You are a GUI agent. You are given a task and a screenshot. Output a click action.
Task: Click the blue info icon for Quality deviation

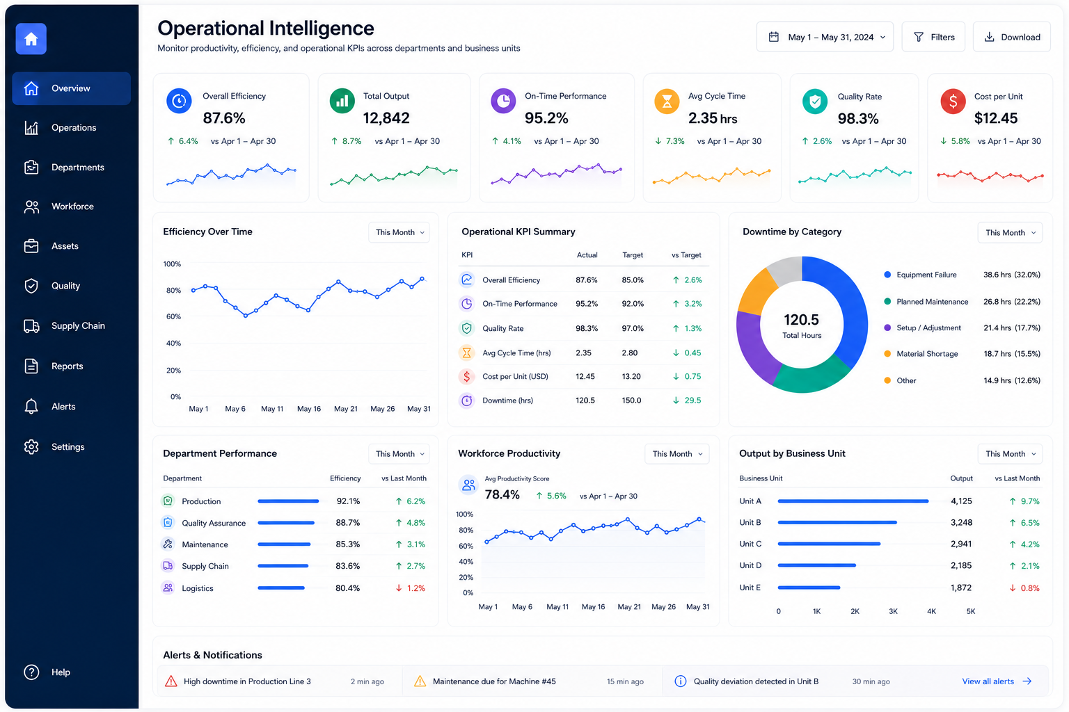coord(681,681)
